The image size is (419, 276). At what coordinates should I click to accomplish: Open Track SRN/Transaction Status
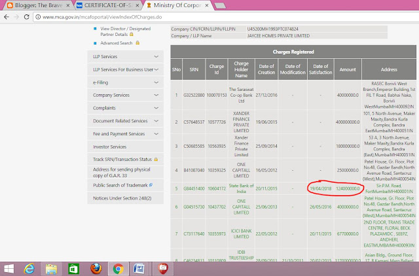pos(122,160)
